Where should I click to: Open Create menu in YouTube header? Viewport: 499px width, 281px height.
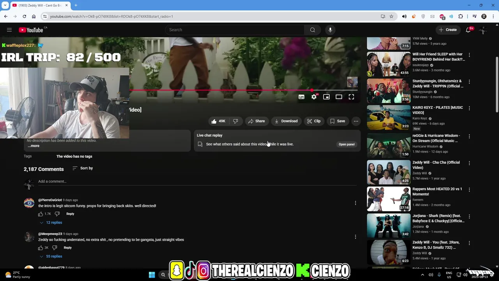point(448,30)
